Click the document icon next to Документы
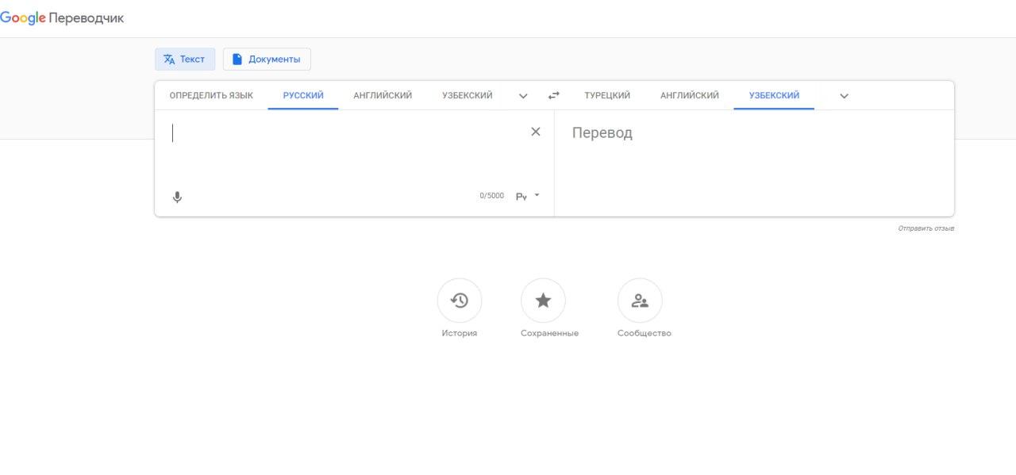The image size is (1016, 475). [237, 59]
